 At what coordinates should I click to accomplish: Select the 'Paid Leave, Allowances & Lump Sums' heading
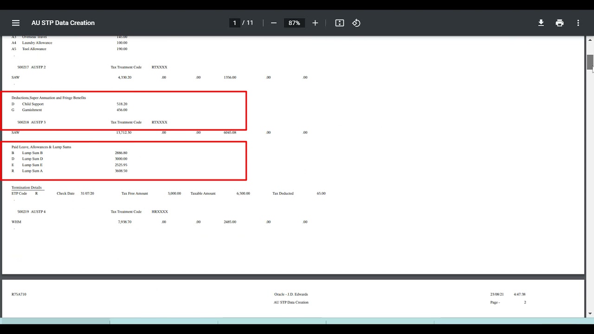tap(41, 147)
